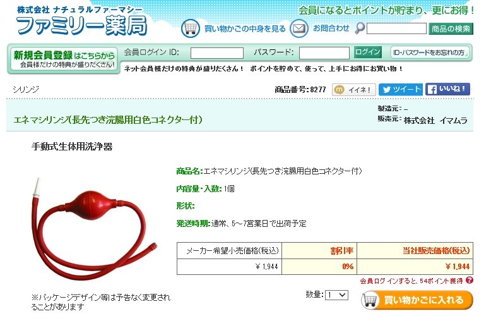Open 買い物かごの中身を見る link
Screen dimensions: 491x316
pyautogui.click(x=245, y=29)
